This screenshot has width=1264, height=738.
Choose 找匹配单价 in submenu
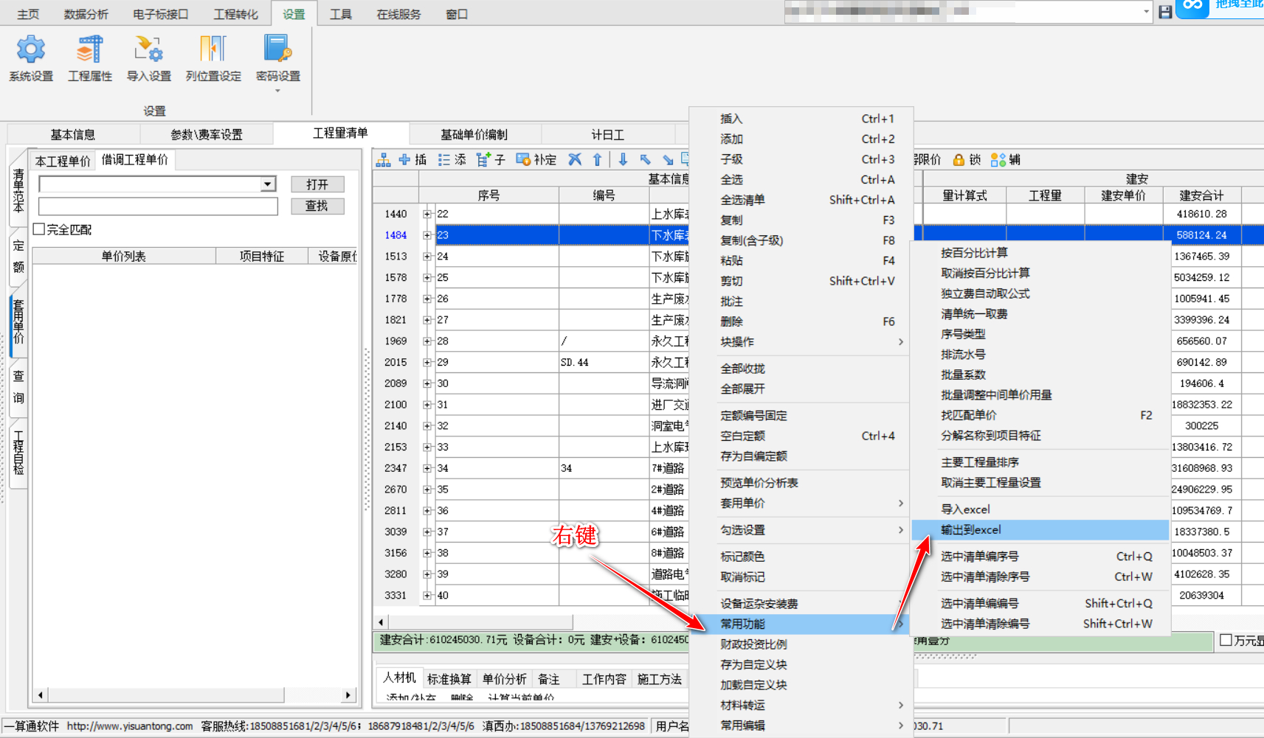[1040, 415]
